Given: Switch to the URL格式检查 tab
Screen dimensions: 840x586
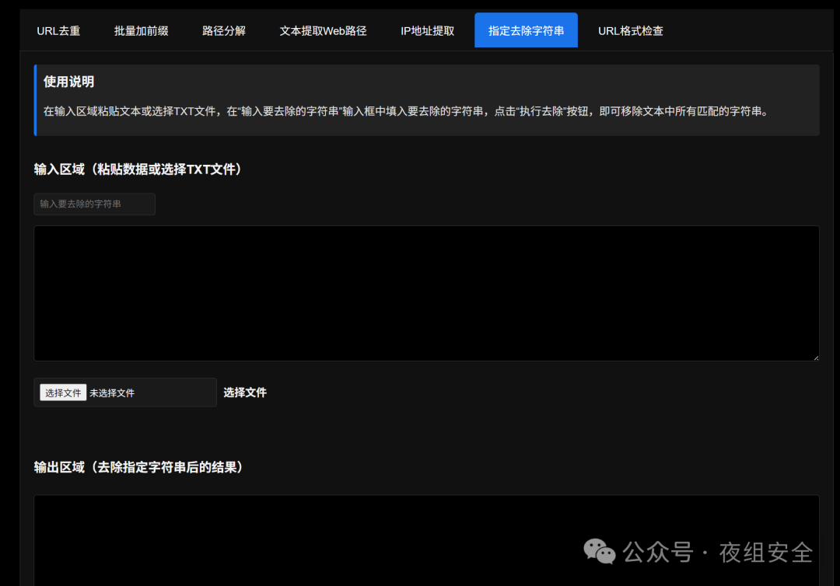Looking at the screenshot, I should point(631,30).
